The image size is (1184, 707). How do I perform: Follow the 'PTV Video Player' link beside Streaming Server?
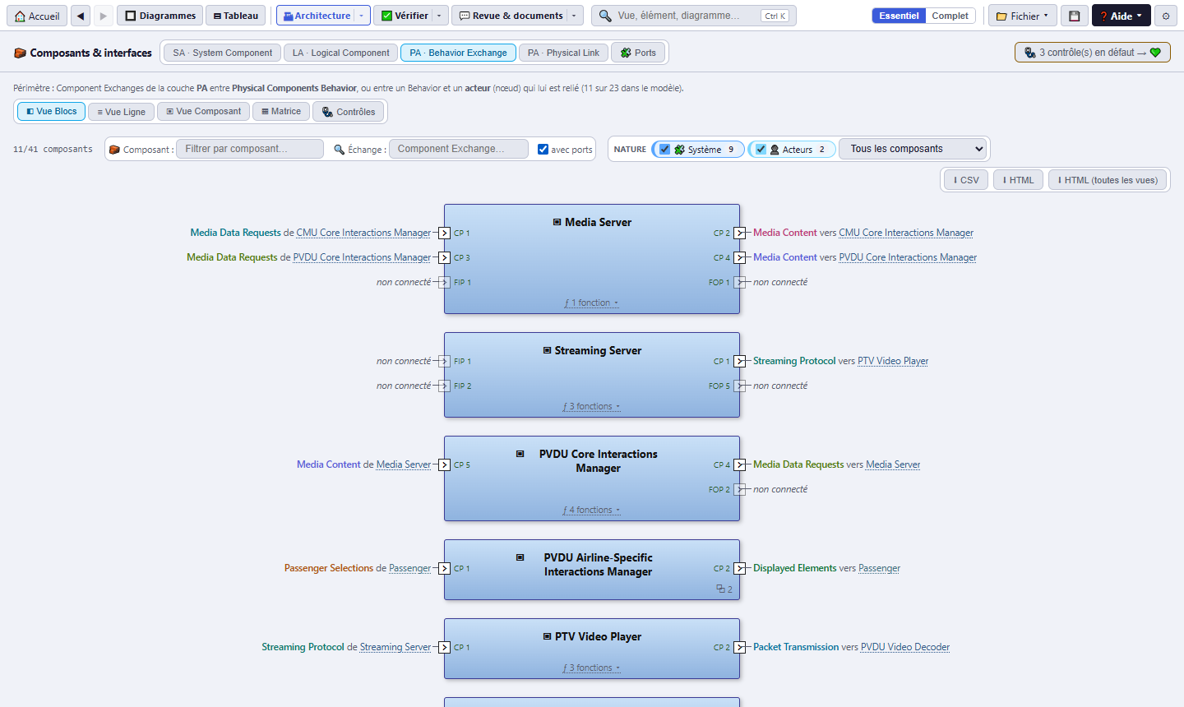point(893,361)
